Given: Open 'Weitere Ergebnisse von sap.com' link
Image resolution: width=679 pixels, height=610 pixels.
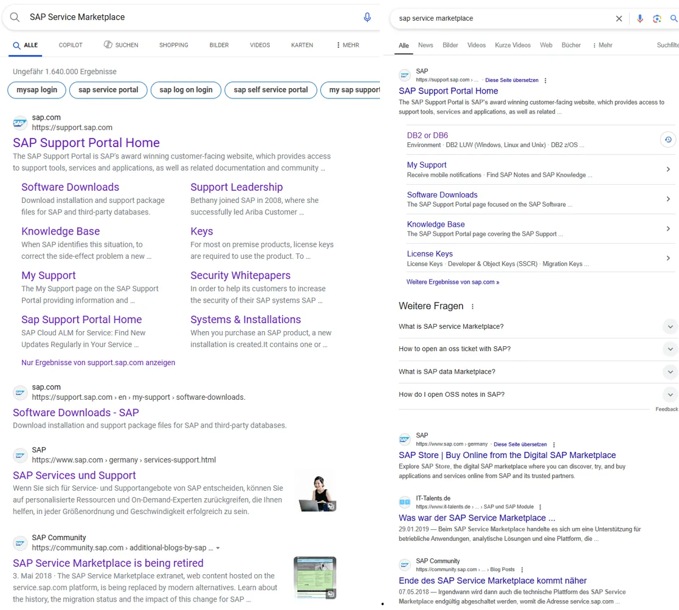Looking at the screenshot, I should point(453,282).
